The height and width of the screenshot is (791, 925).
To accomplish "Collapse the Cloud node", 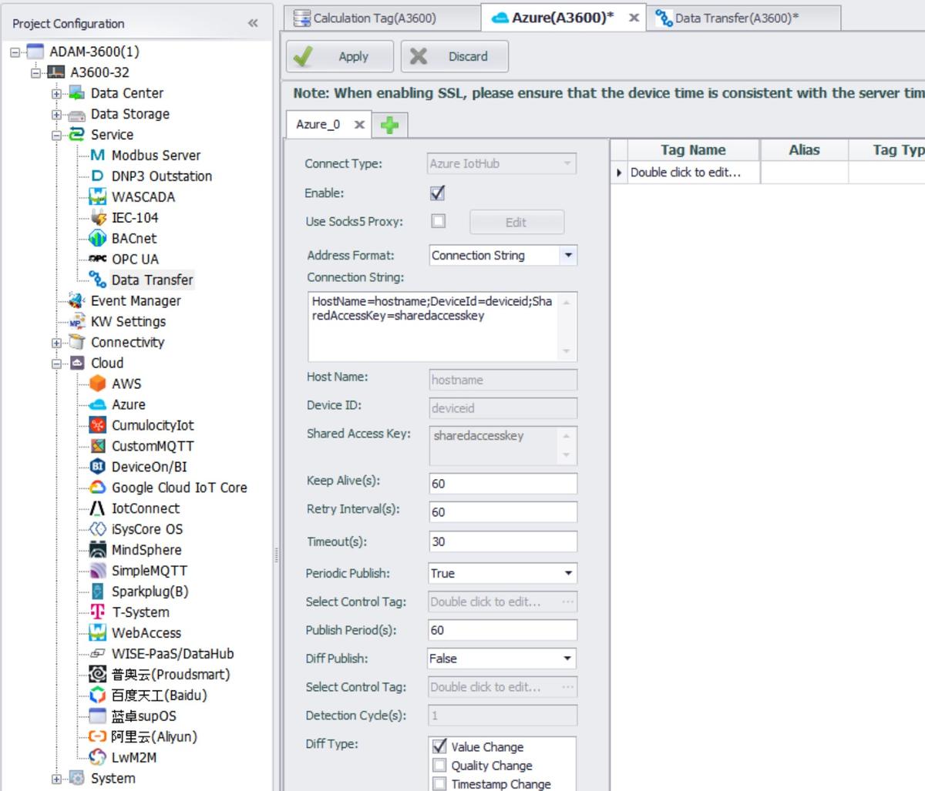I will pyautogui.click(x=56, y=364).
